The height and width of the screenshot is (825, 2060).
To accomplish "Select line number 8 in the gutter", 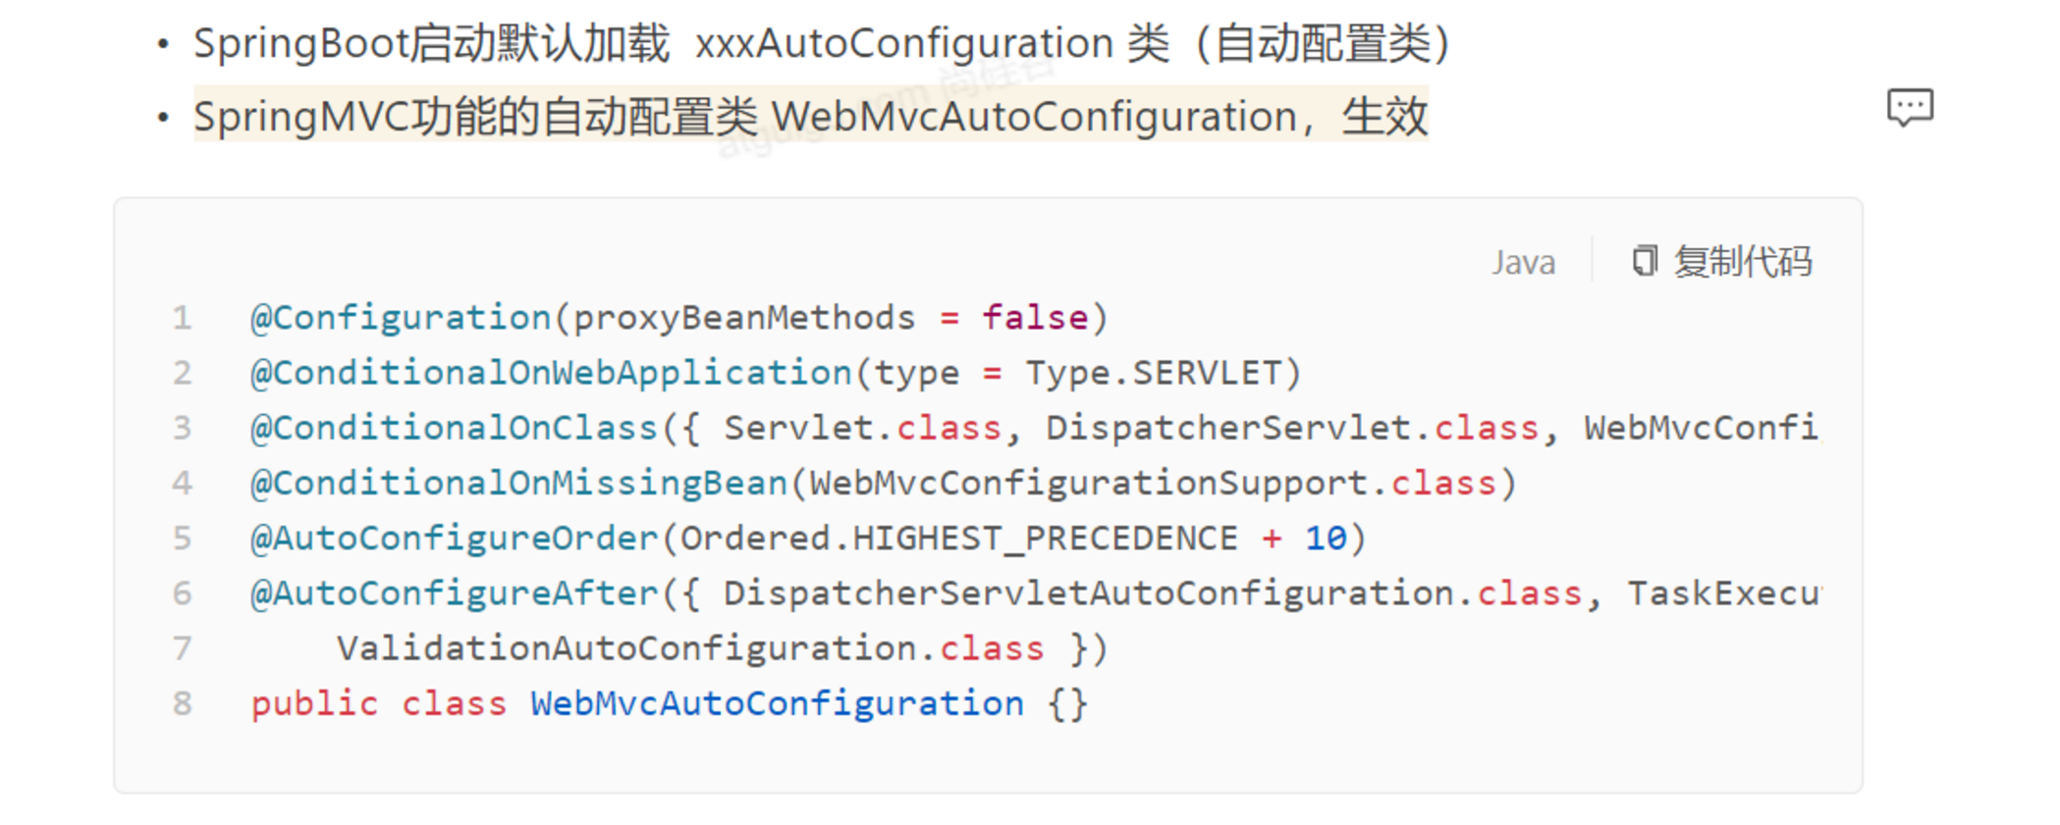I will coord(183,703).
